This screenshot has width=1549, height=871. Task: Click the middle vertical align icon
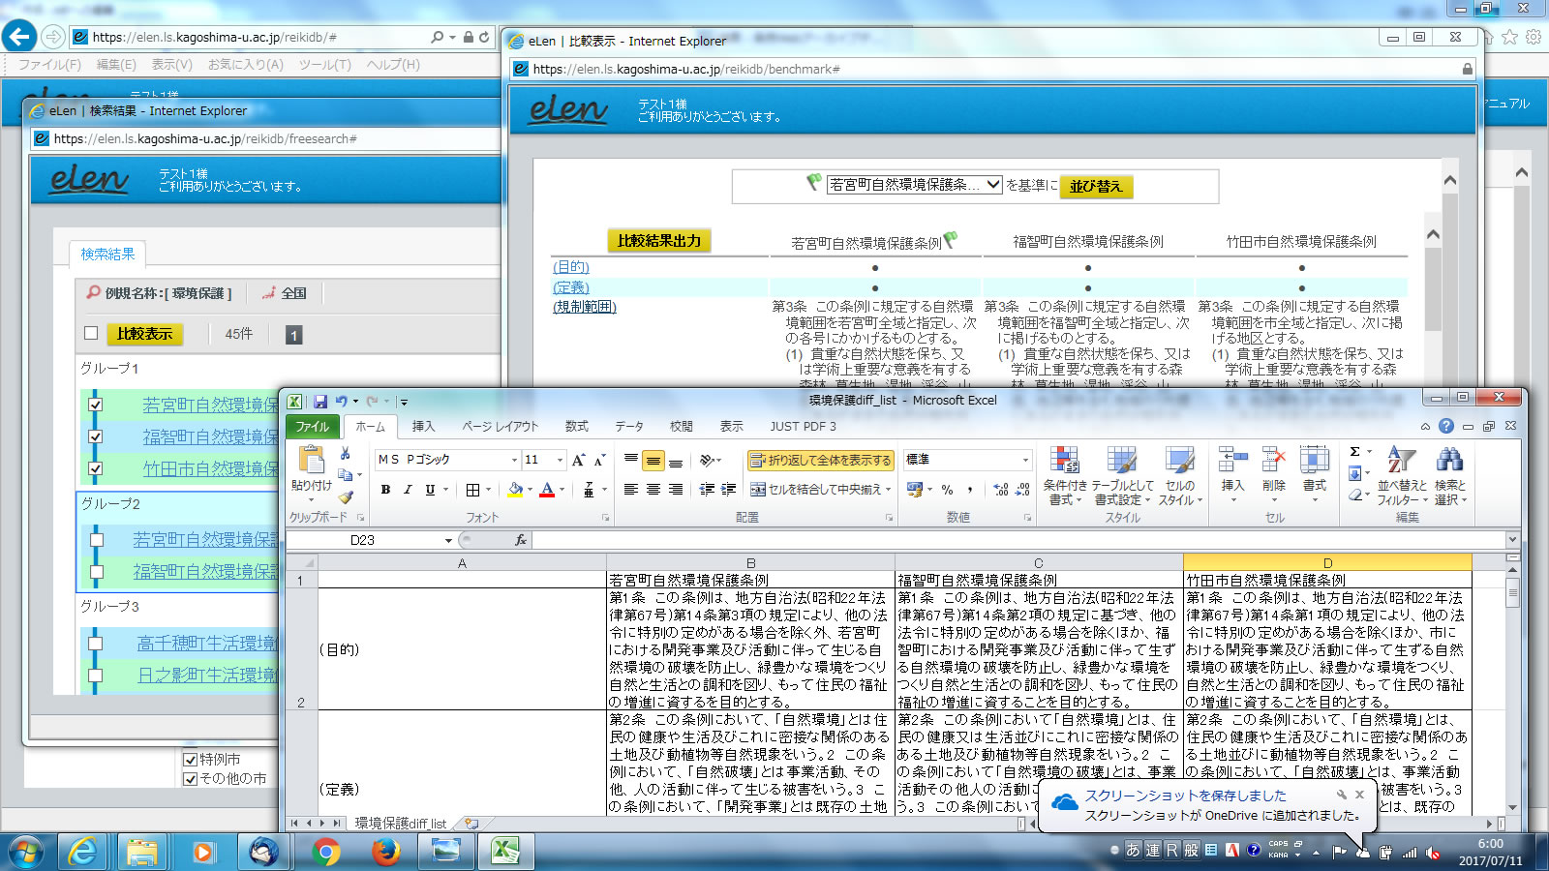click(x=653, y=460)
